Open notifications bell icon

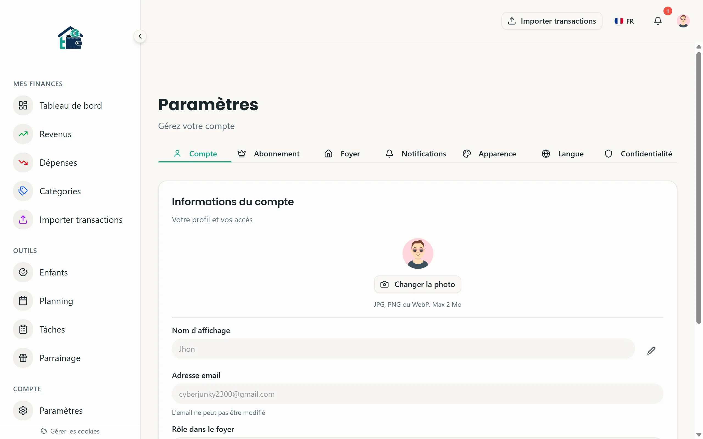[658, 21]
